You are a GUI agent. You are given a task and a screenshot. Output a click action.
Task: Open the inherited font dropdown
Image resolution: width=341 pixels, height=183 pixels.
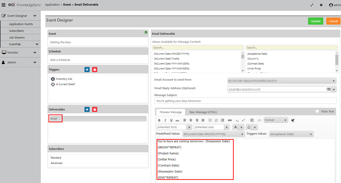[x=174, y=127]
